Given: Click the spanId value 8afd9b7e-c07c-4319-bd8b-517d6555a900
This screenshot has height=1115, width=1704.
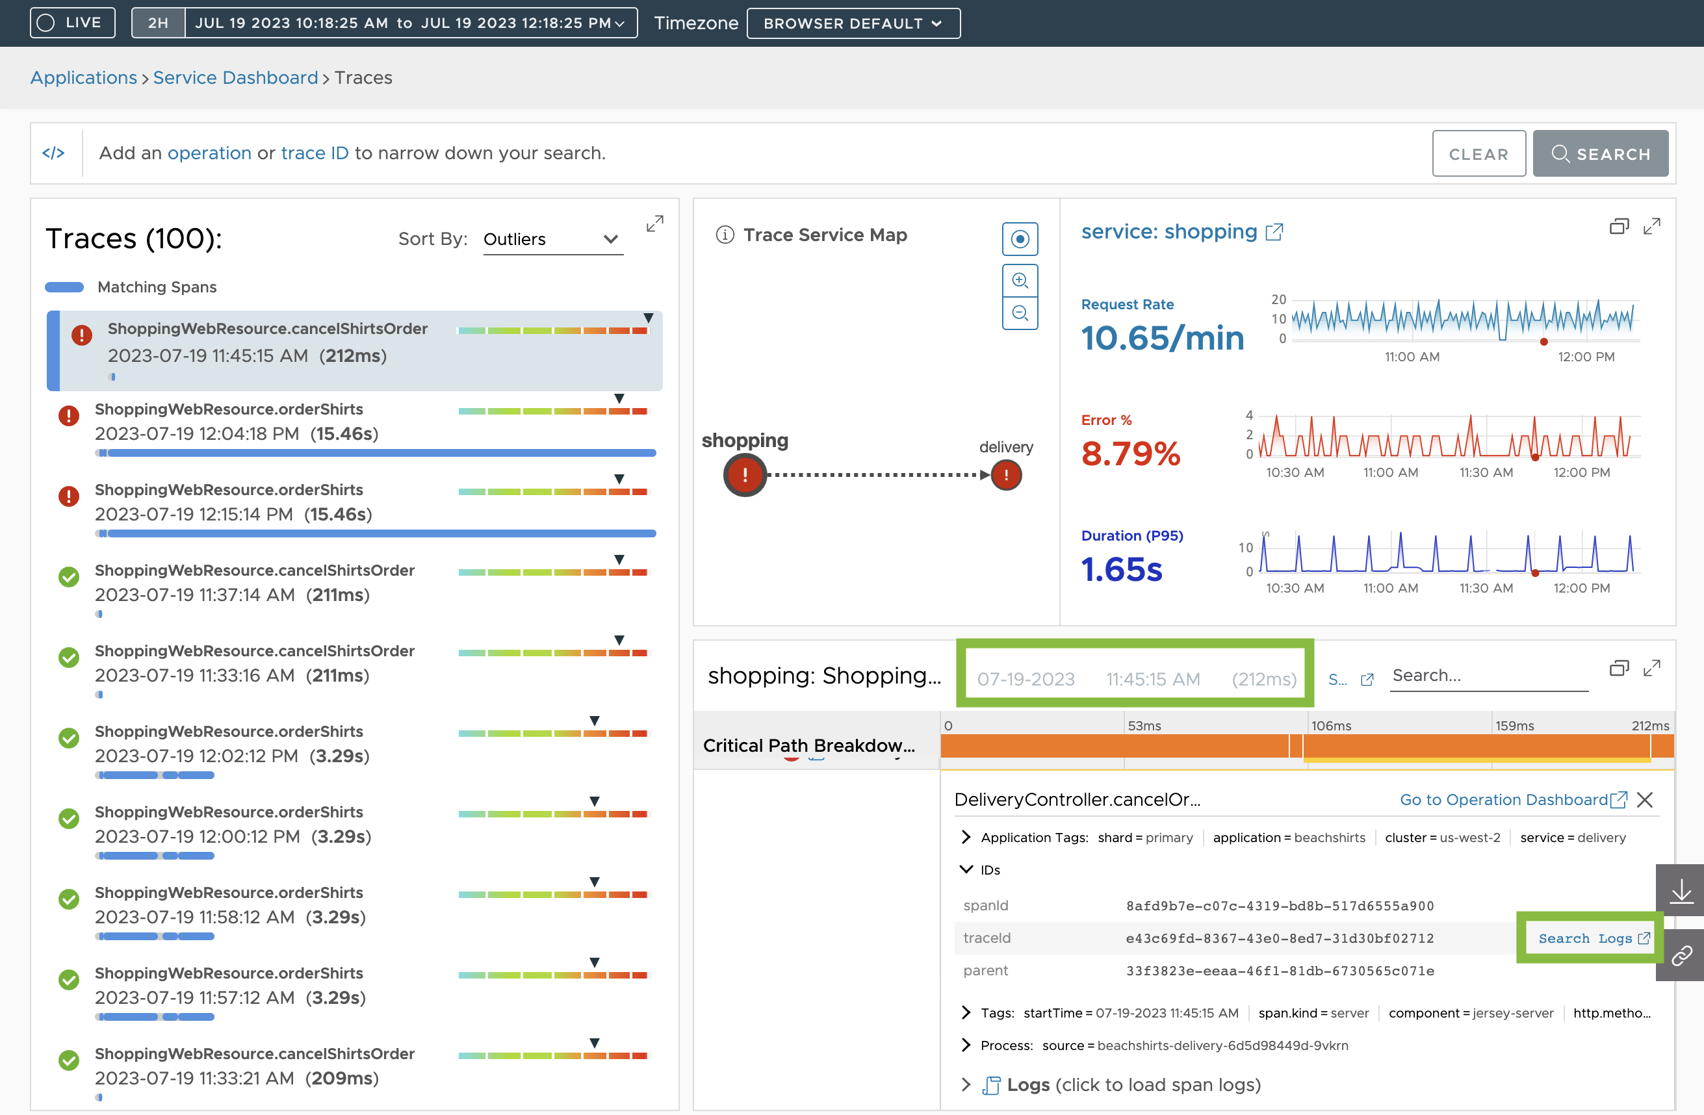Looking at the screenshot, I should (x=1280, y=905).
